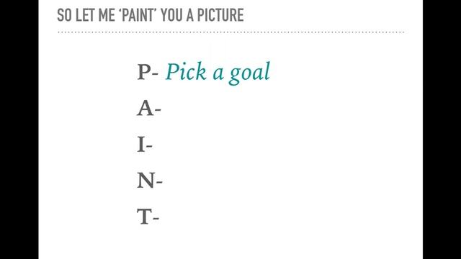Click the dotted divider line under the title

point(230,32)
